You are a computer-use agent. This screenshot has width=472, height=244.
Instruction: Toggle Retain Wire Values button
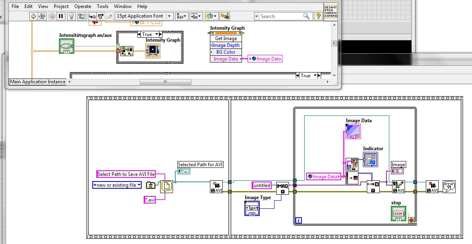coord(81,16)
